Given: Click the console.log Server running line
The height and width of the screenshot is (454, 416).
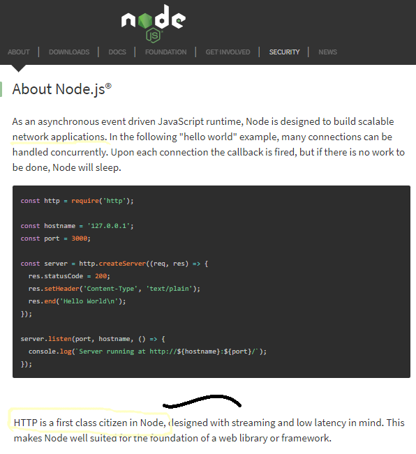Looking at the screenshot, I should click(147, 351).
